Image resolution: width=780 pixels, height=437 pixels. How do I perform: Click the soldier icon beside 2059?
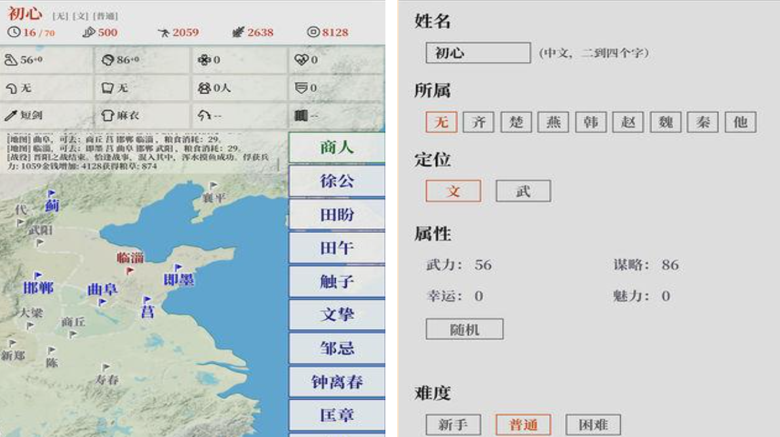[164, 33]
